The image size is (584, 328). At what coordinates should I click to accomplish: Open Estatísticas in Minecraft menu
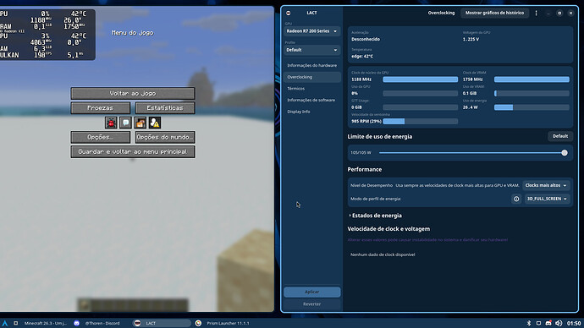(x=165, y=108)
